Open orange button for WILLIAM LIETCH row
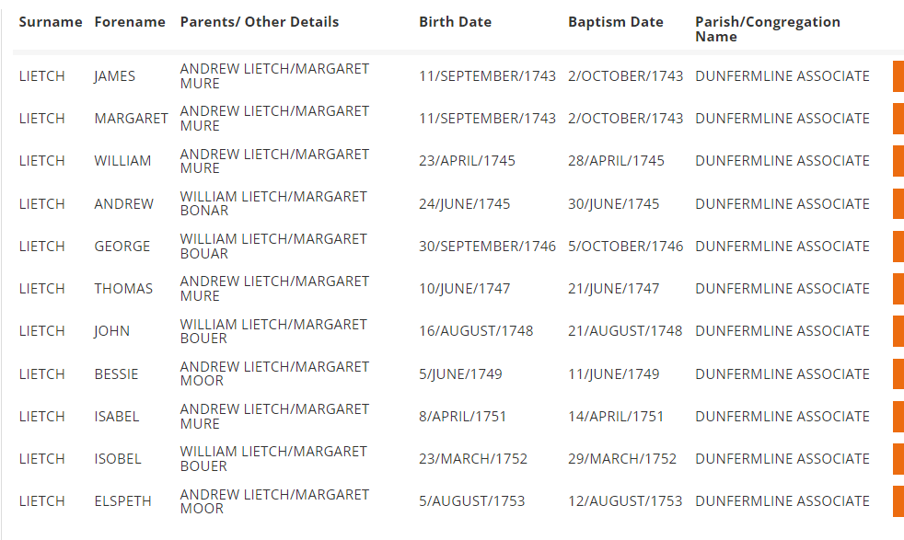Viewport: 904px width, 540px height. (x=898, y=161)
